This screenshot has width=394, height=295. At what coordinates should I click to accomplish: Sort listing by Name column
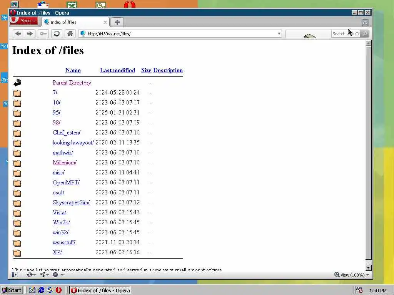pyautogui.click(x=73, y=70)
